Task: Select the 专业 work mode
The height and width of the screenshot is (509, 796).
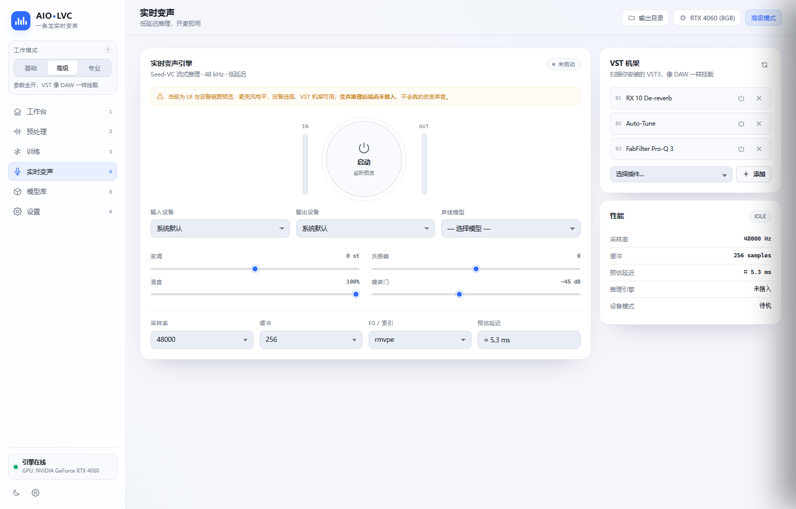Action: click(x=94, y=68)
